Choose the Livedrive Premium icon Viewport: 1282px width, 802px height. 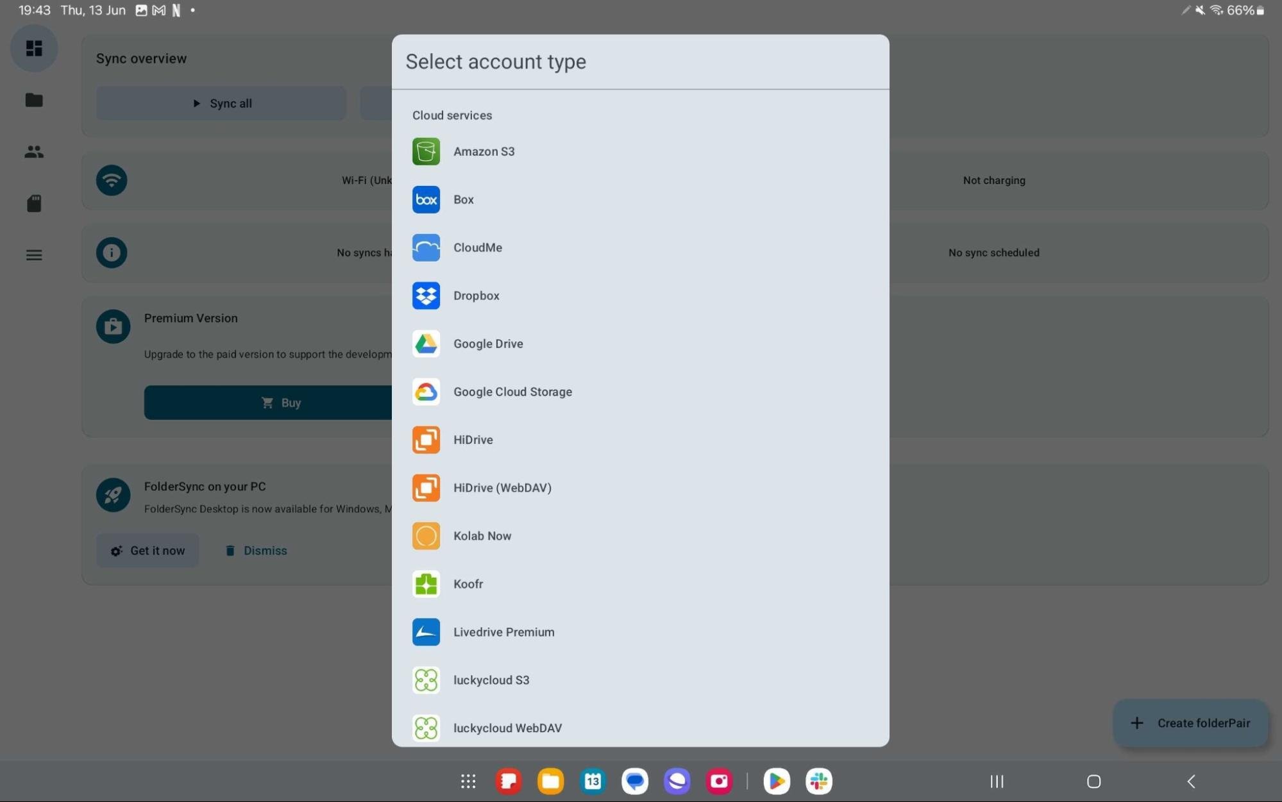426,632
